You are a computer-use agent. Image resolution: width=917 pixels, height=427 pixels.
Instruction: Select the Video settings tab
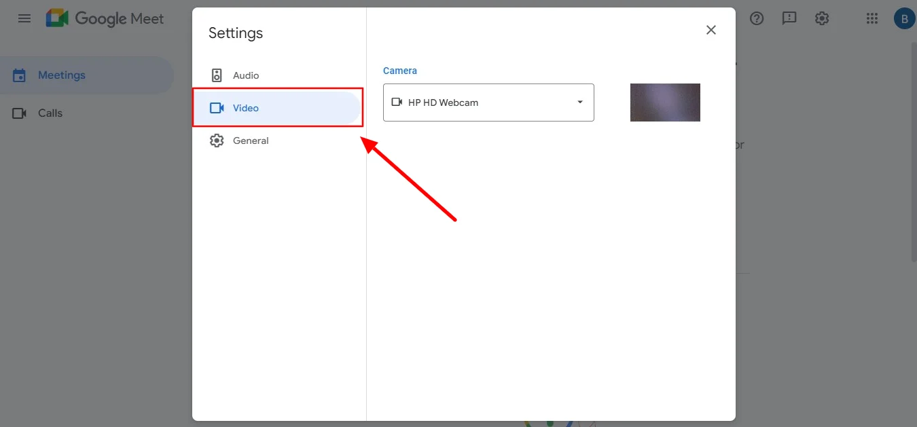point(276,108)
